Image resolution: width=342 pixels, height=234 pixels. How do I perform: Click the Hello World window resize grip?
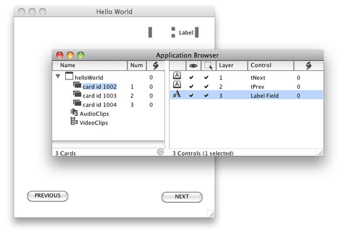point(211,214)
